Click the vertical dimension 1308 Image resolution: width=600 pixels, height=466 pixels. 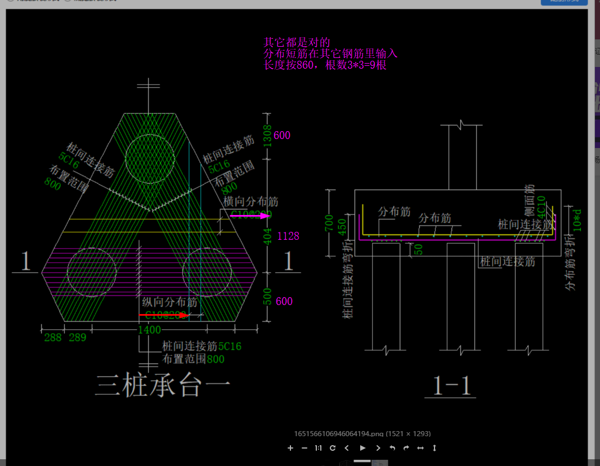[267, 136]
